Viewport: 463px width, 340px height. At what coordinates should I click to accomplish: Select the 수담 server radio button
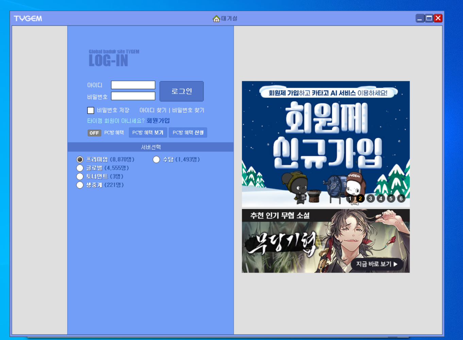(x=156, y=159)
